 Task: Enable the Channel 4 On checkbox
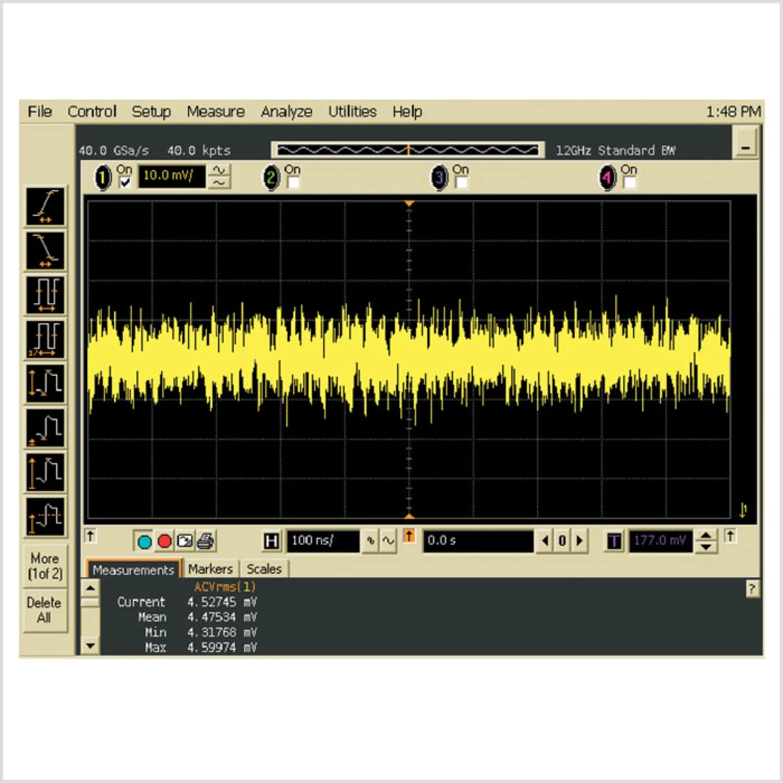[x=629, y=182]
